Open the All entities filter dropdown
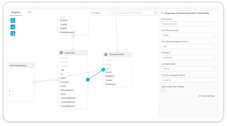Image resolution: width=227 pixels, height=126 pixels. point(101,13)
